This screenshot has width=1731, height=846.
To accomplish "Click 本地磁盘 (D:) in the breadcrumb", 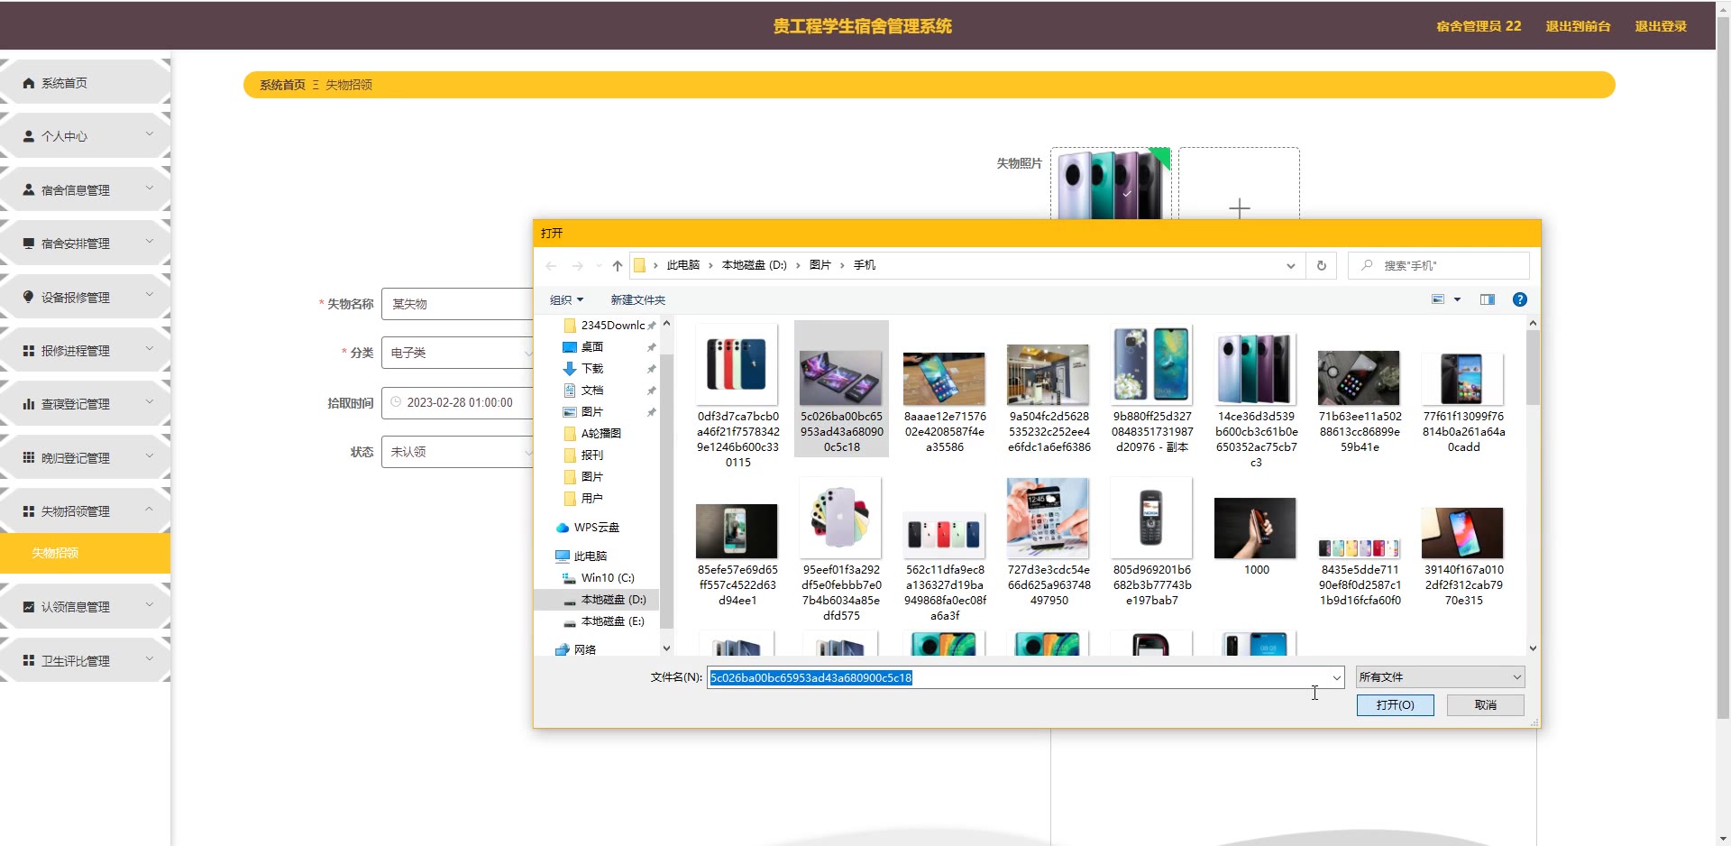I will (754, 265).
